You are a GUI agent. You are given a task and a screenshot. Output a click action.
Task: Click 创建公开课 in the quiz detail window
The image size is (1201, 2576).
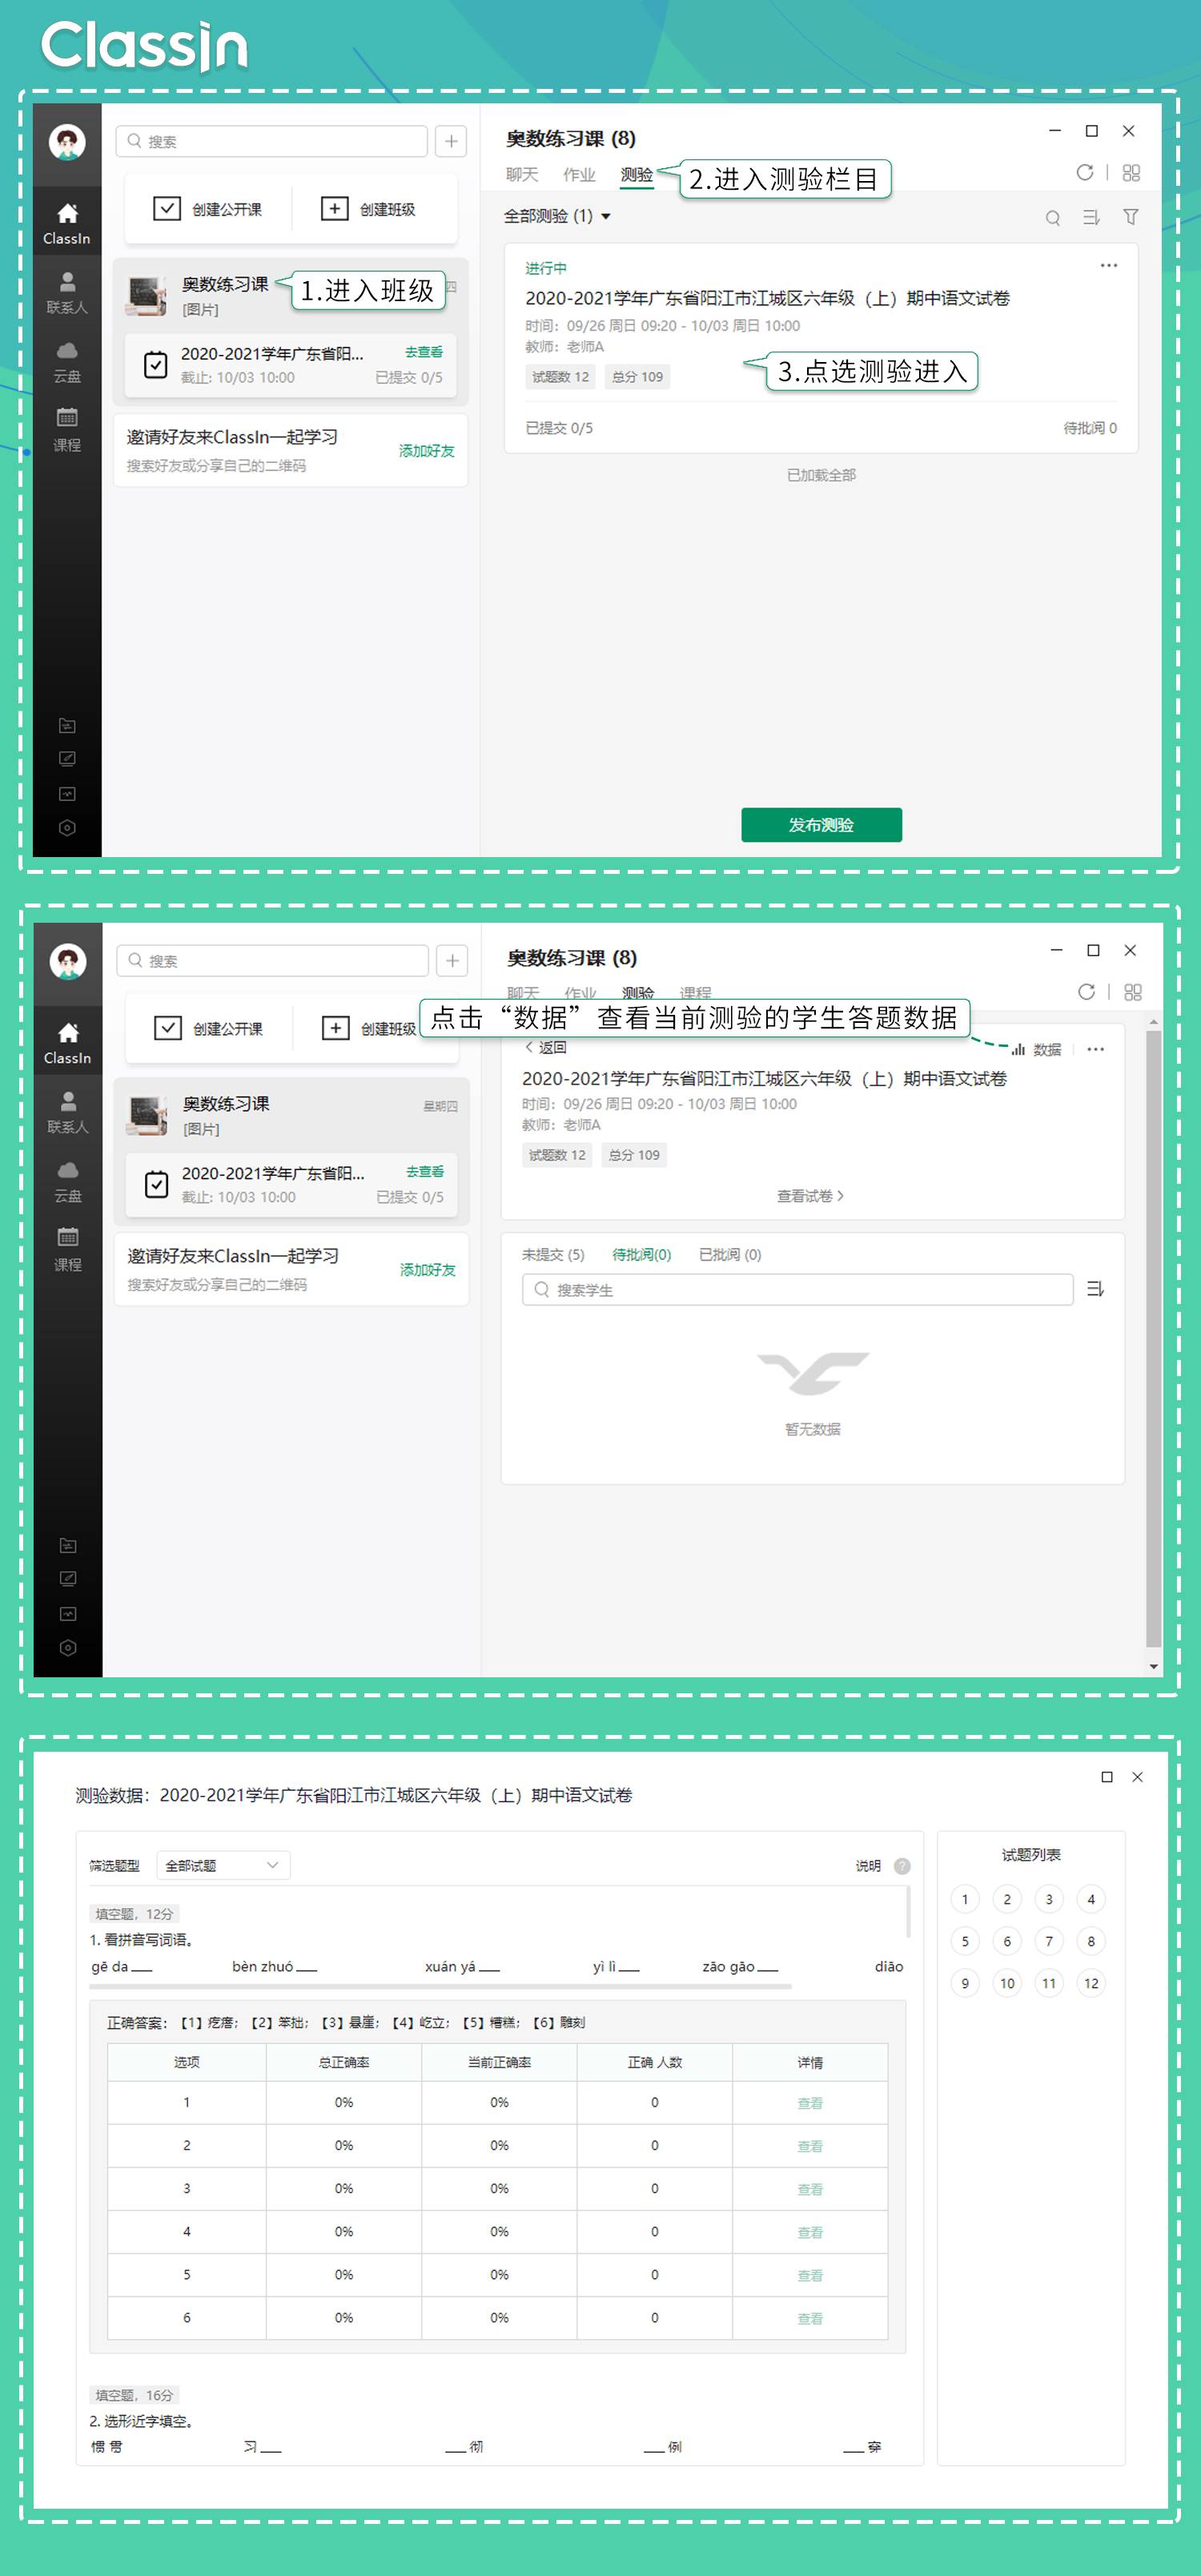(x=208, y=1028)
